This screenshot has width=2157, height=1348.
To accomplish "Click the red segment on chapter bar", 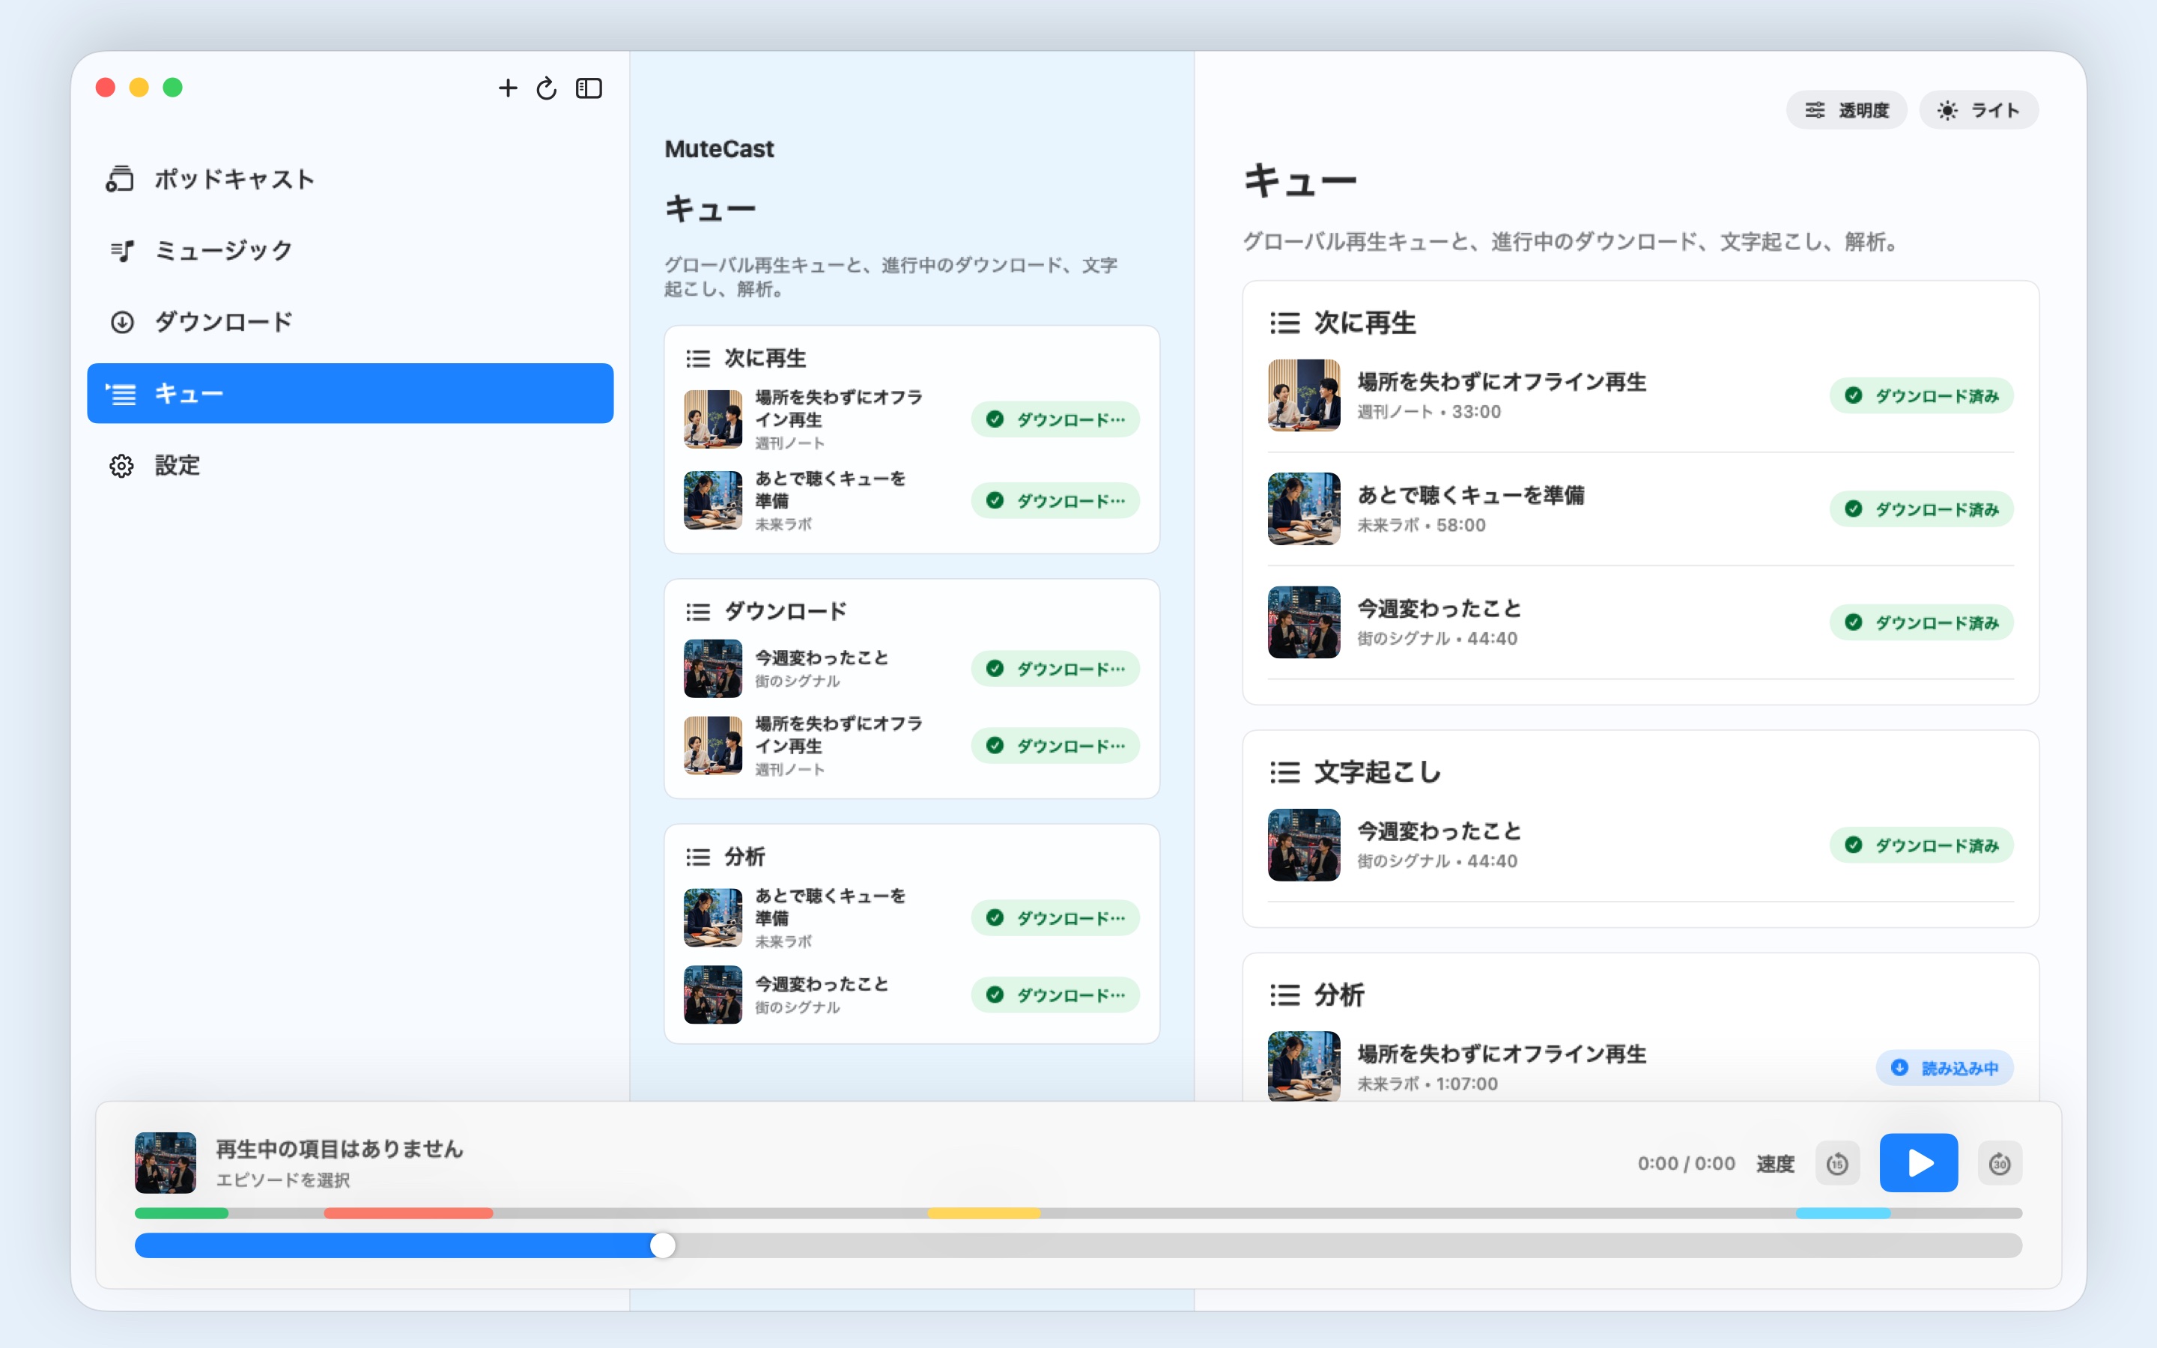I will pyautogui.click(x=408, y=1212).
